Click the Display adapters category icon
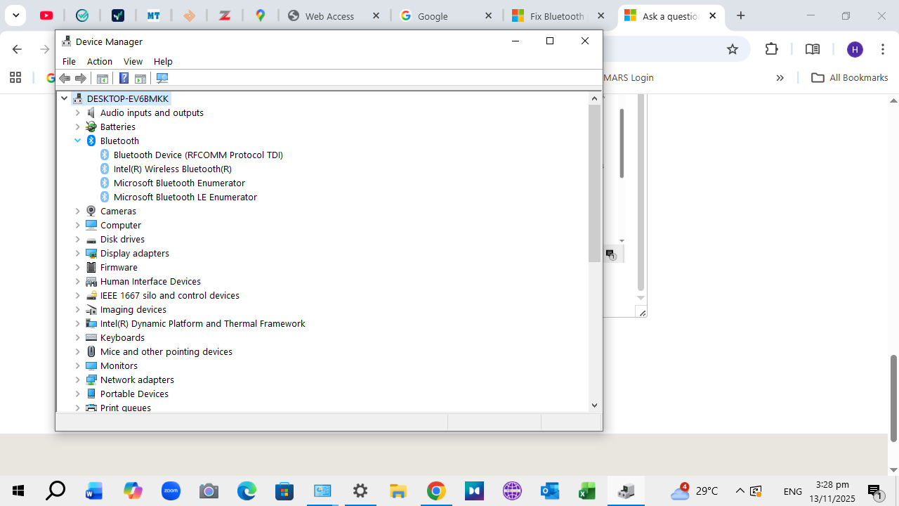 (91, 253)
